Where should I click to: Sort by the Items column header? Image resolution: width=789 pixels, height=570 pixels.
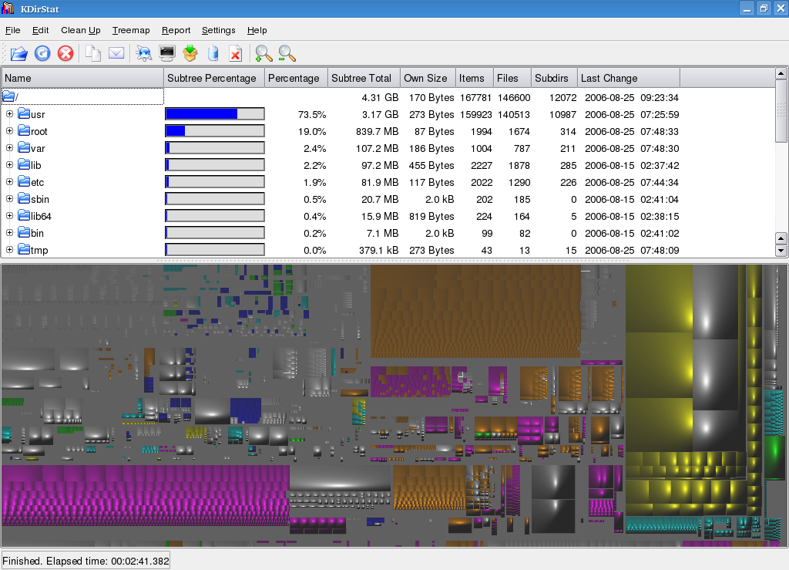[x=475, y=78]
